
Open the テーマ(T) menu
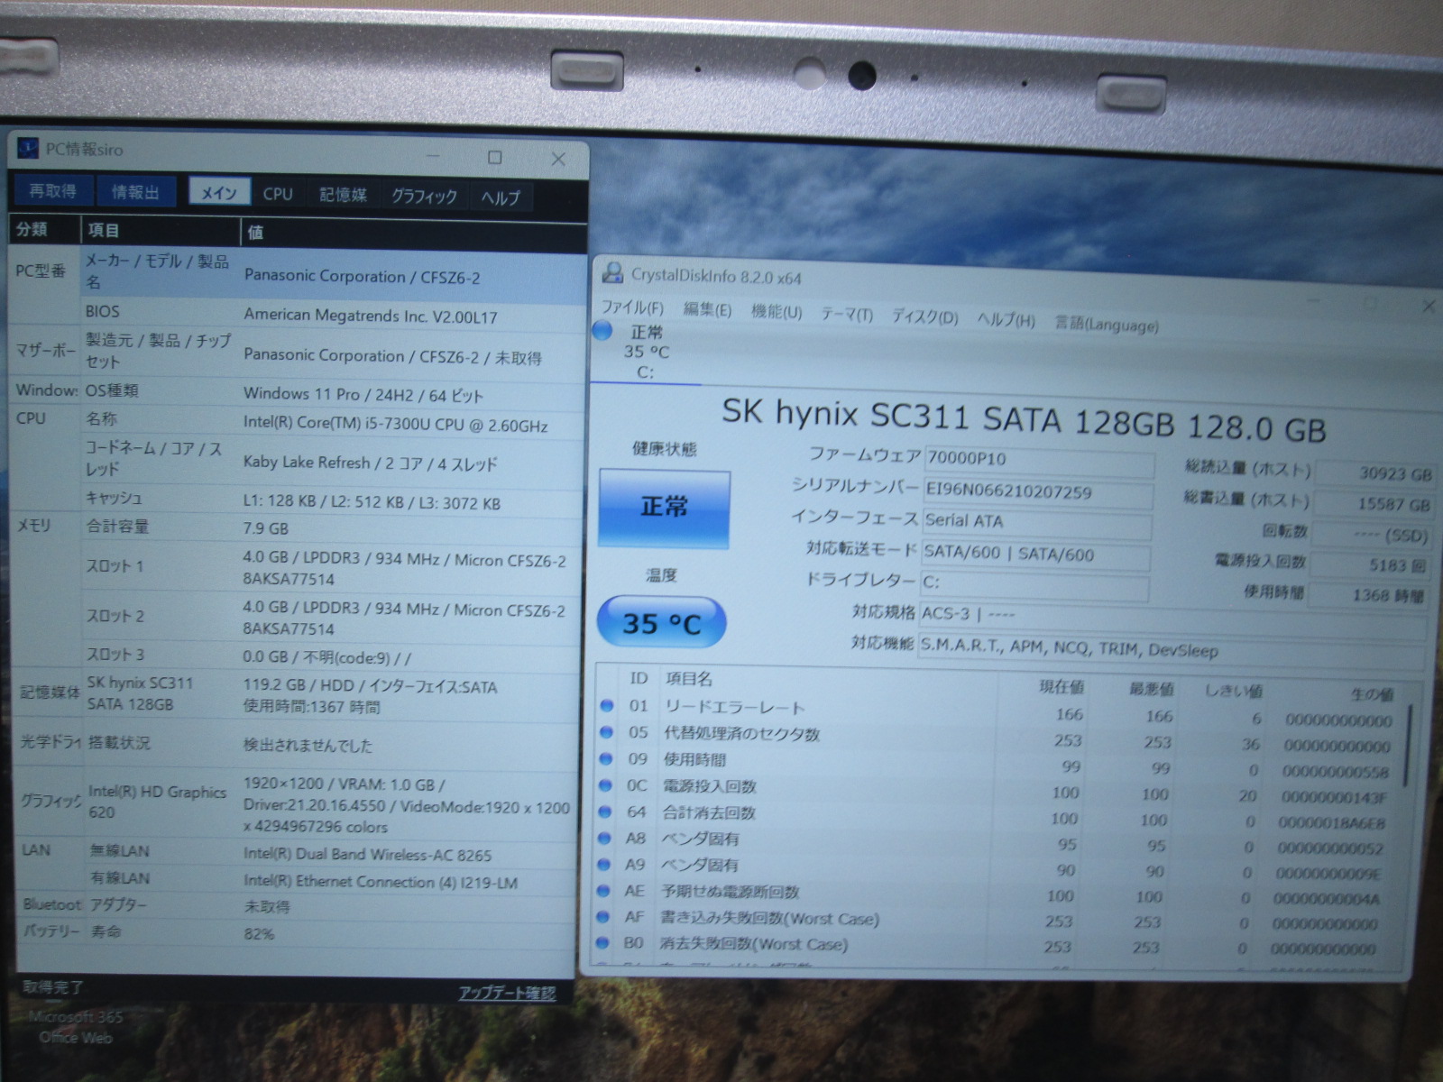click(x=847, y=314)
